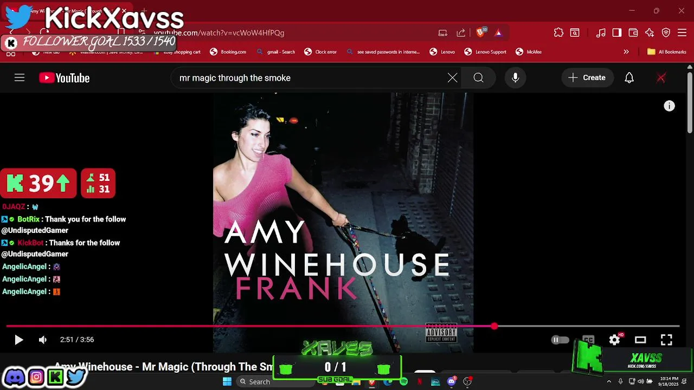The height and width of the screenshot is (390, 694).
Task: Open browser Extensions puzzle icon
Action: click(558, 33)
